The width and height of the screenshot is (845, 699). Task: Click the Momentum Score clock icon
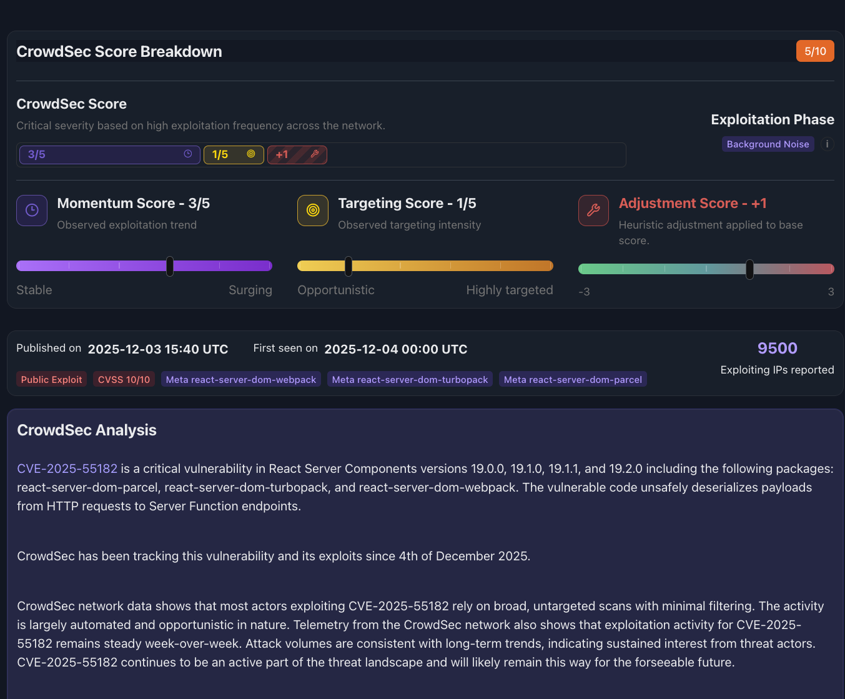32,211
